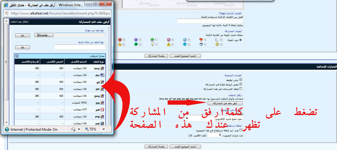
Task: Open the 75% zoom level dropdown
Action: (104, 129)
